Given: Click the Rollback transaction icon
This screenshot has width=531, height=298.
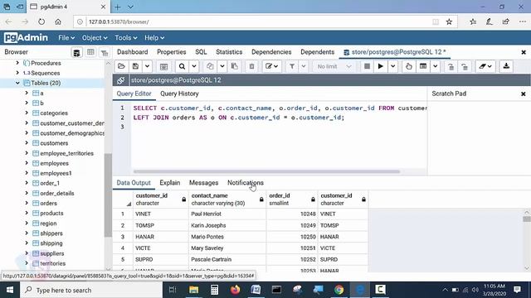Looking at the screenshot, I should [x=465, y=66].
